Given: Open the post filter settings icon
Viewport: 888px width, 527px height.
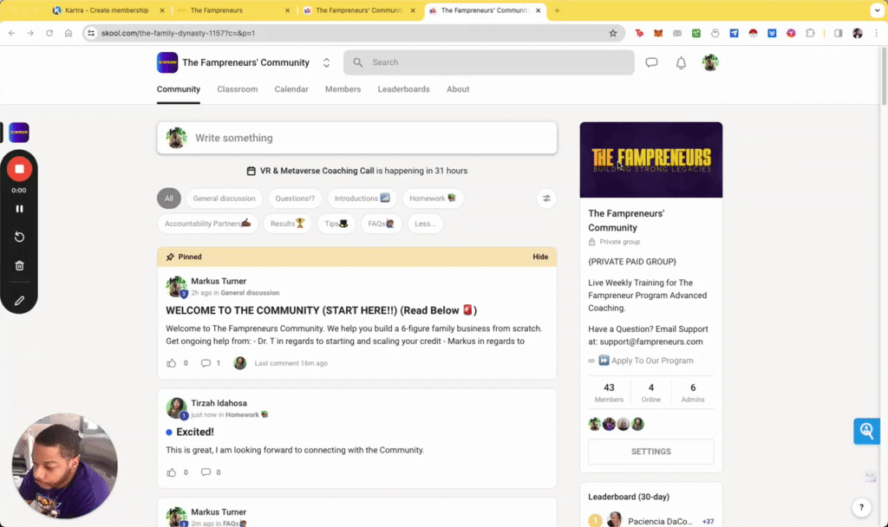Looking at the screenshot, I should click(x=546, y=198).
